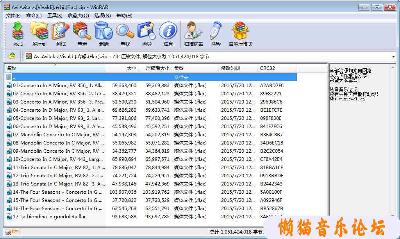The height and width of the screenshot is (239, 400).
Task: Open the 文件(F) menu
Action: pos(13,16)
